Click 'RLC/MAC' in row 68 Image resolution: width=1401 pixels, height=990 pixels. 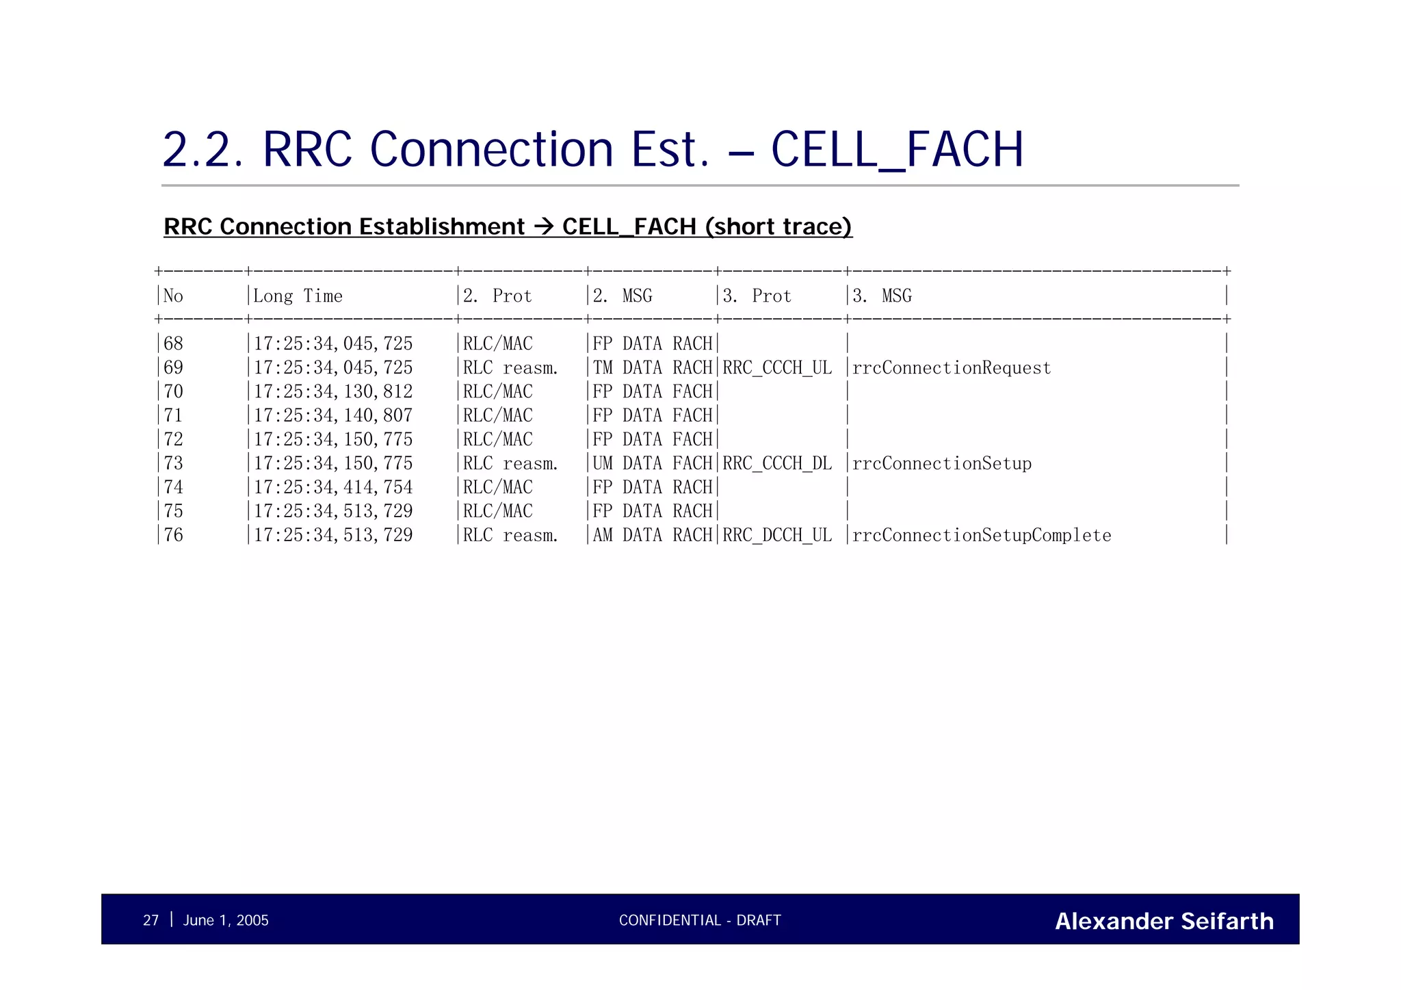tap(498, 343)
